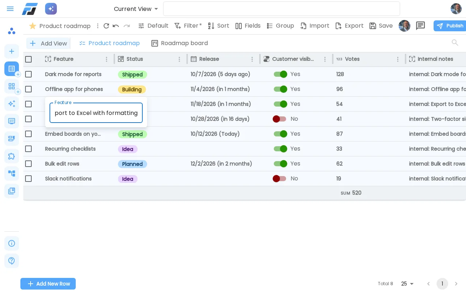
Task: Switch to the Roadmap board tab
Action: 179,43
